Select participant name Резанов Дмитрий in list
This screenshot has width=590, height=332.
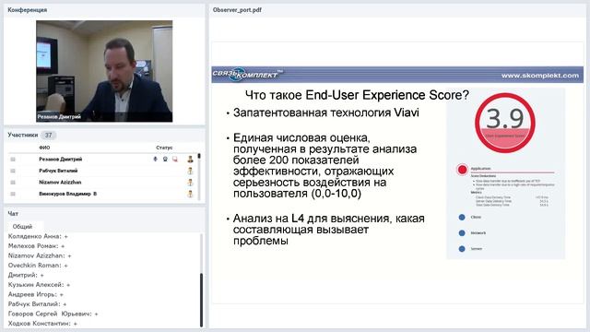60,160
